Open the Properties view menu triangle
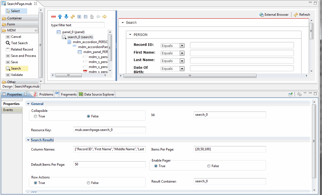The image size is (322, 195). (x=305, y=93)
